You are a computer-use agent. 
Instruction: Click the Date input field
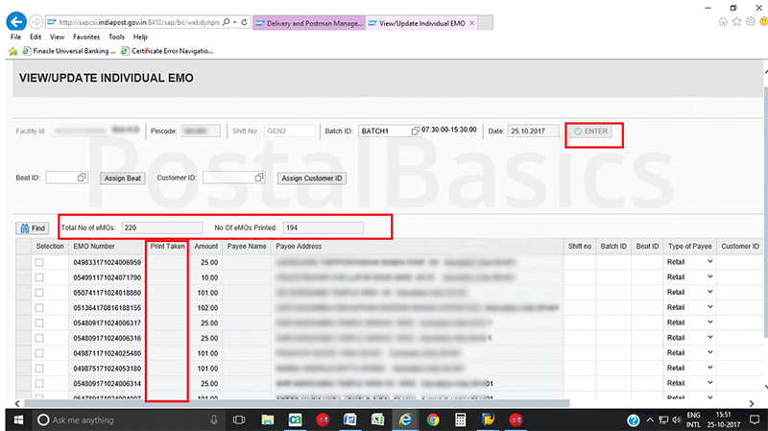[x=534, y=132]
